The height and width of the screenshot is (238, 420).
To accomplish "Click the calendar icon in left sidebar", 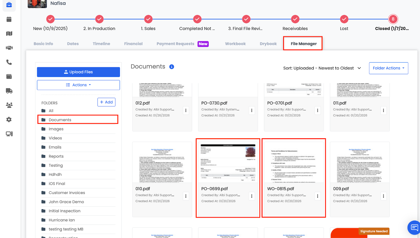I will tap(9, 19).
